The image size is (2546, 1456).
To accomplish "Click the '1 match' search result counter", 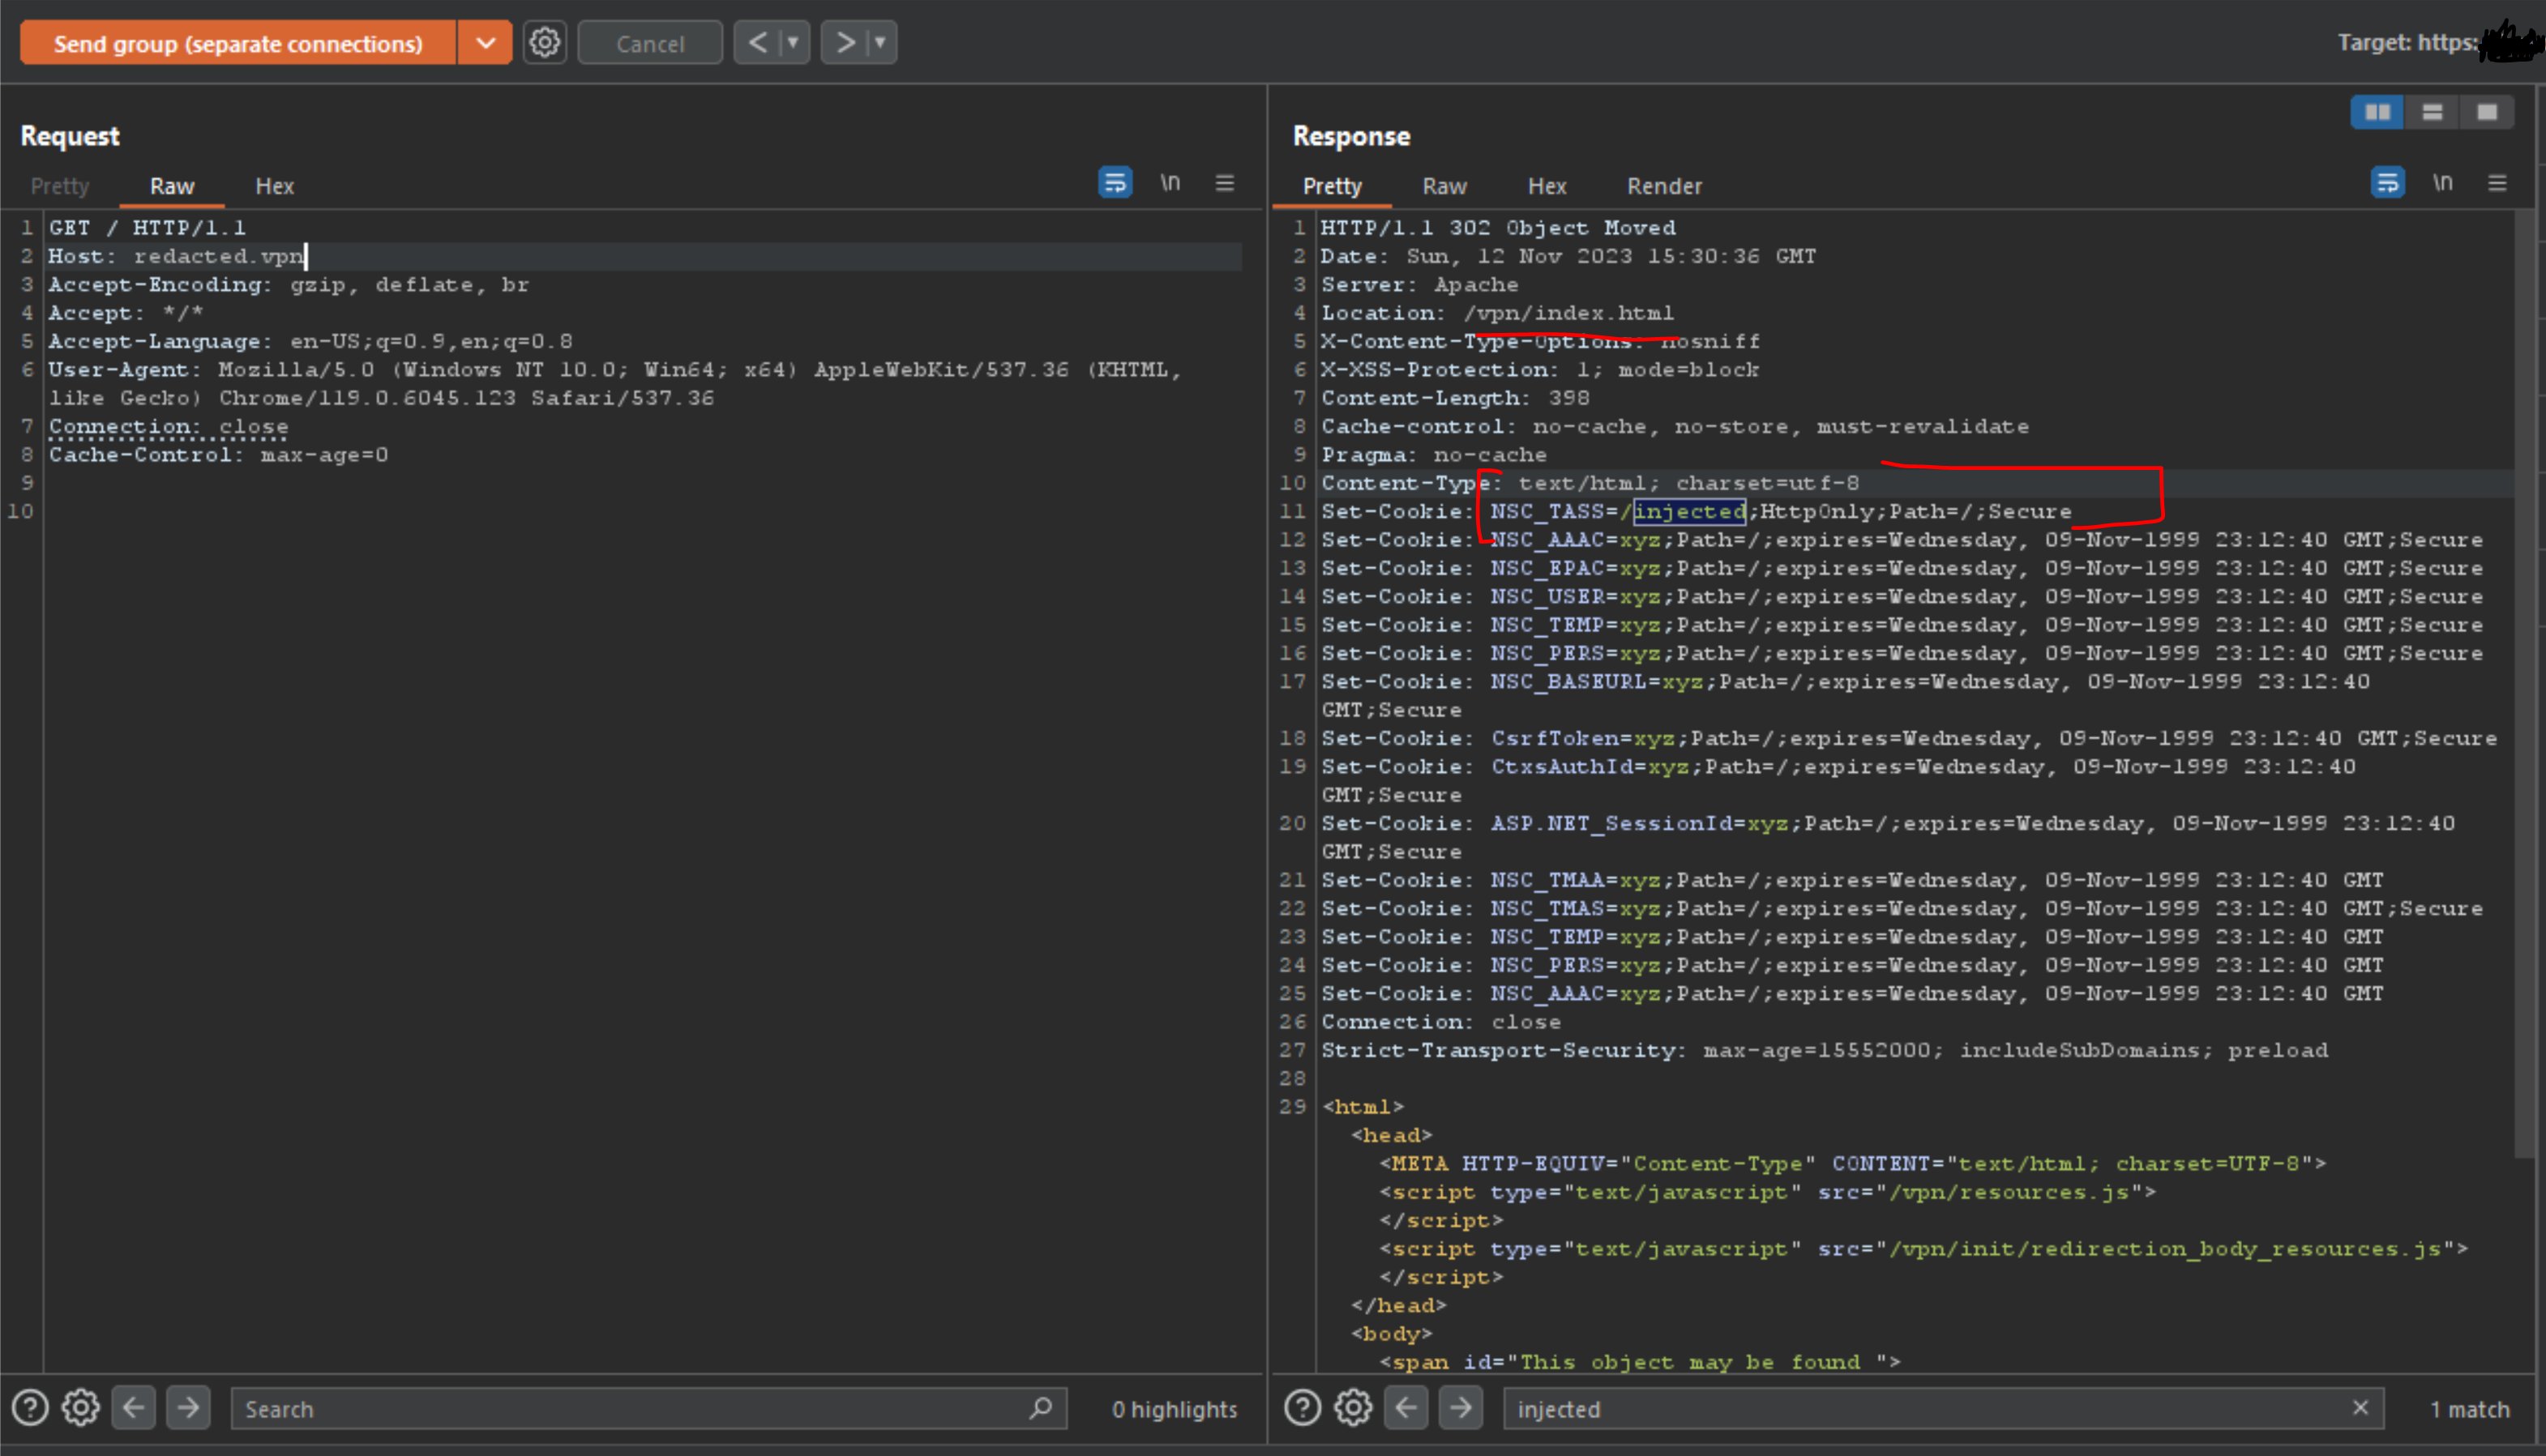I will [x=2470, y=1409].
